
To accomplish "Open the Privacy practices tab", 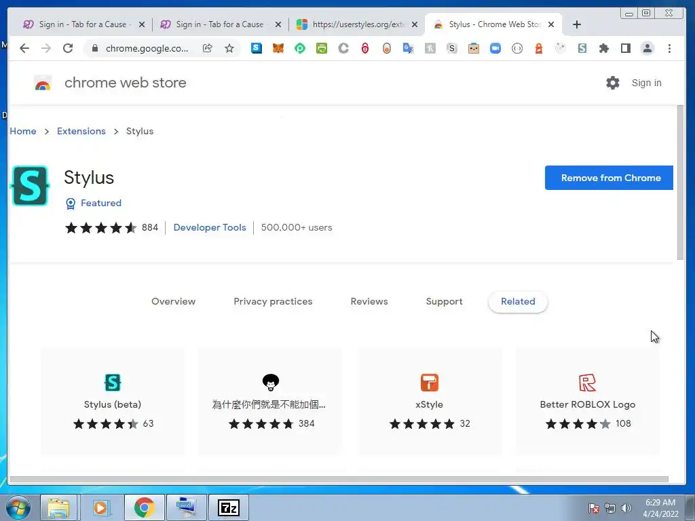I will click(x=273, y=301).
